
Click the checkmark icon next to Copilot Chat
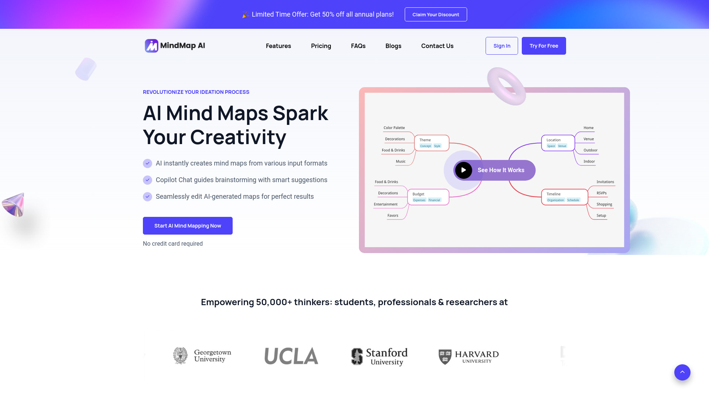coord(147,180)
